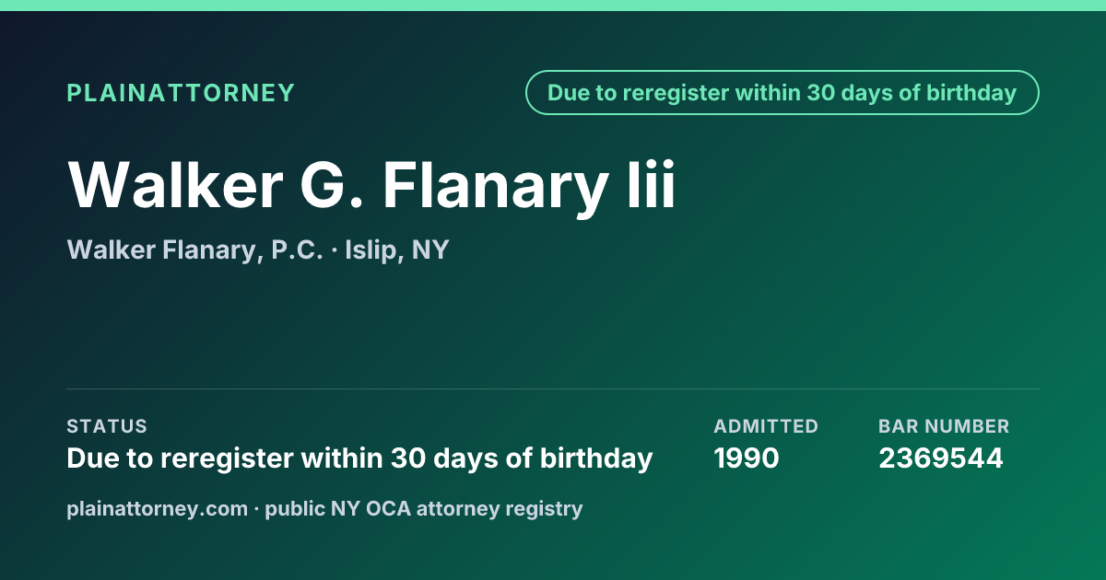Click the dot separator after plainattorney.com
Image resolution: width=1106 pixels, height=580 pixels.
[x=256, y=509]
